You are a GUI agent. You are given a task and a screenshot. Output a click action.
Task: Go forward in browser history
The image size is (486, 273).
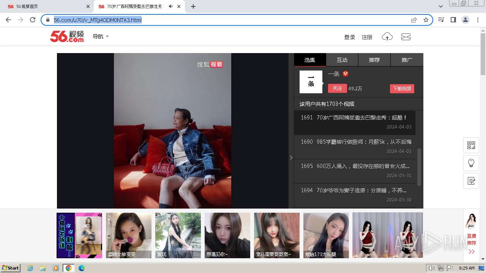pyautogui.click(x=21, y=20)
